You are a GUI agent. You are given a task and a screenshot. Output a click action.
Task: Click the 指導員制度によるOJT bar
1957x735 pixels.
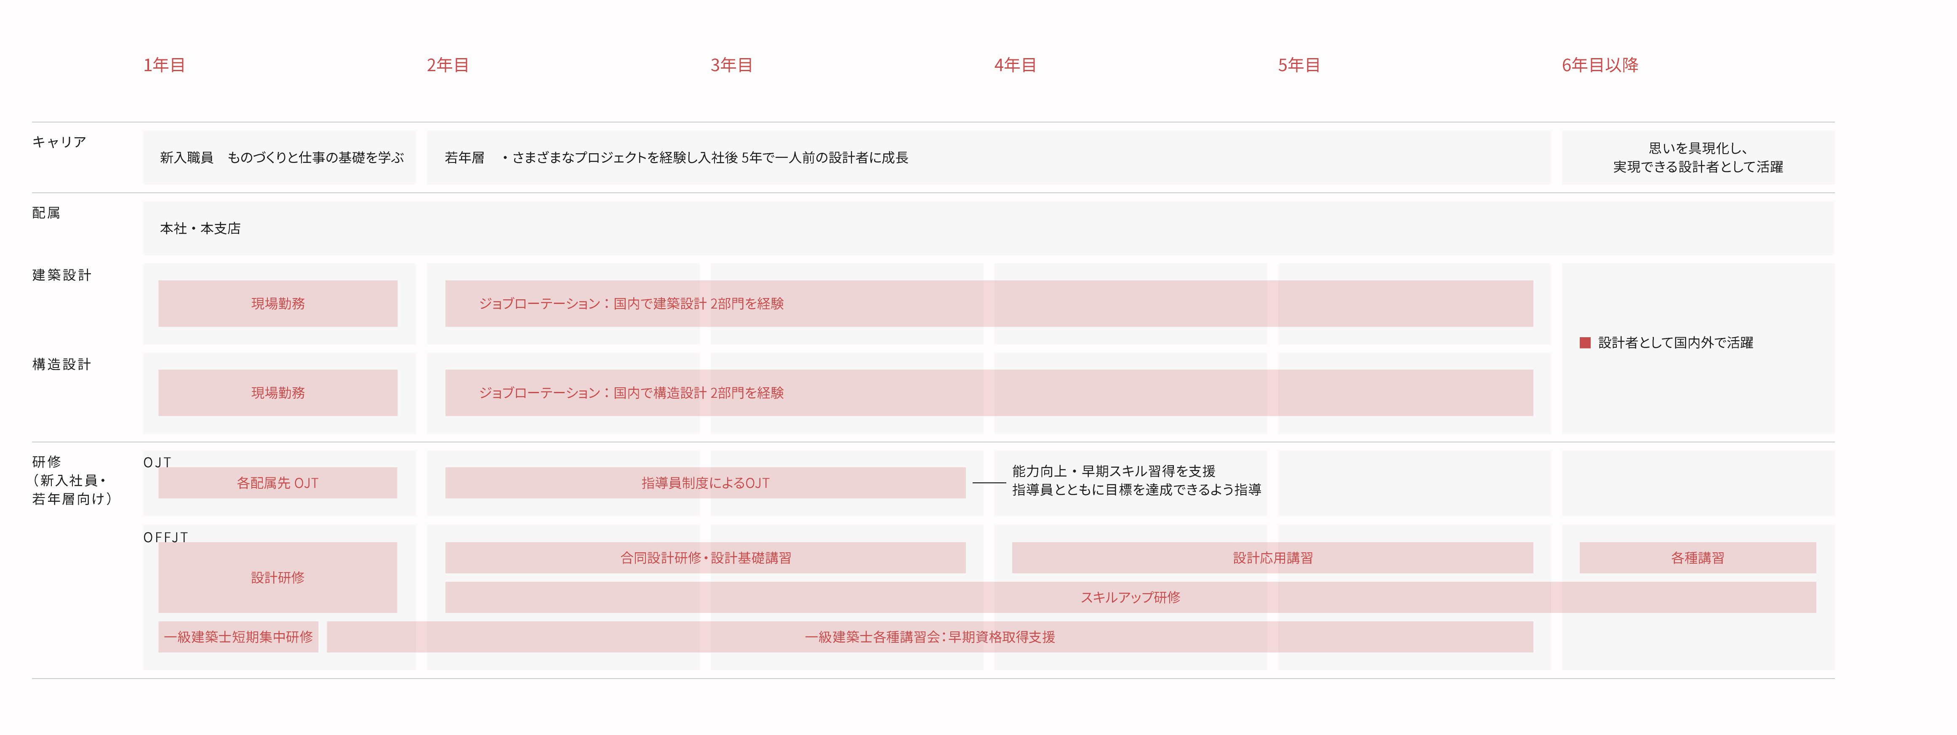pos(705,483)
